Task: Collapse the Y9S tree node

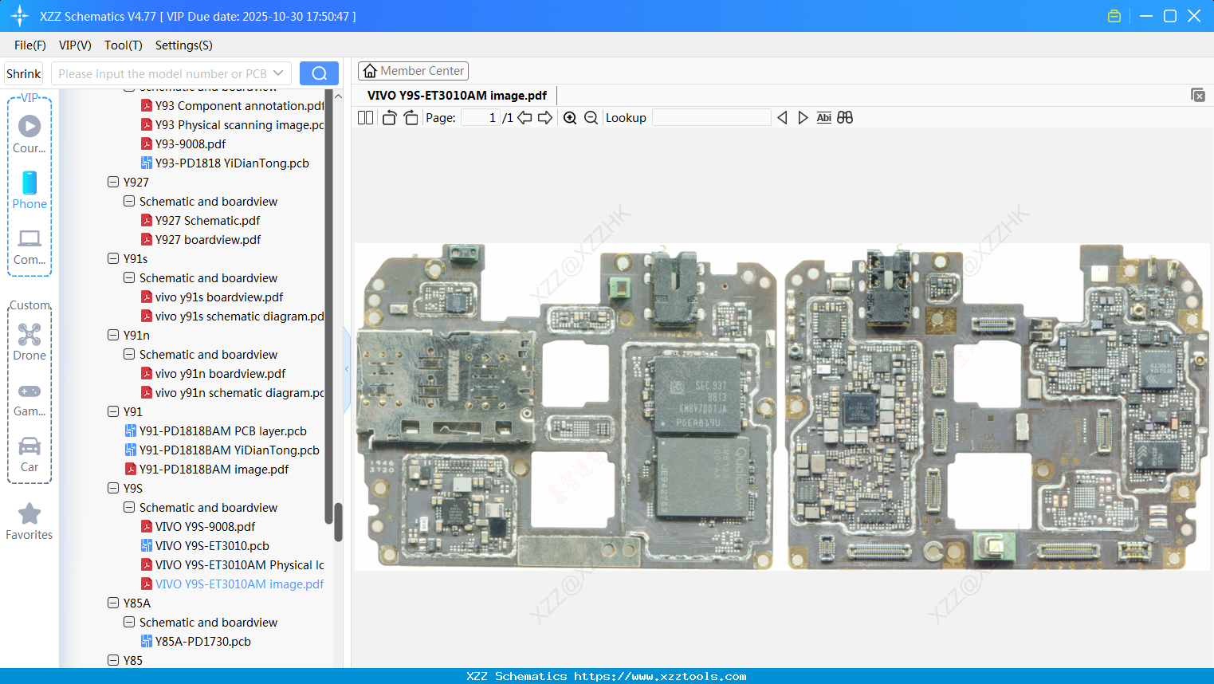Action: point(113,488)
